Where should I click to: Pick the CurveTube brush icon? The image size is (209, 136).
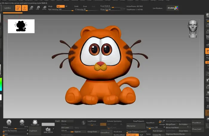click(x=35, y=122)
